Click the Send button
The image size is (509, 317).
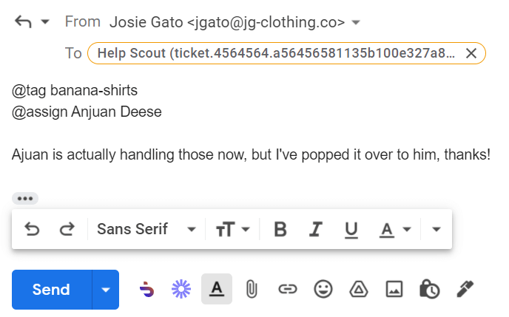[51, 290]
